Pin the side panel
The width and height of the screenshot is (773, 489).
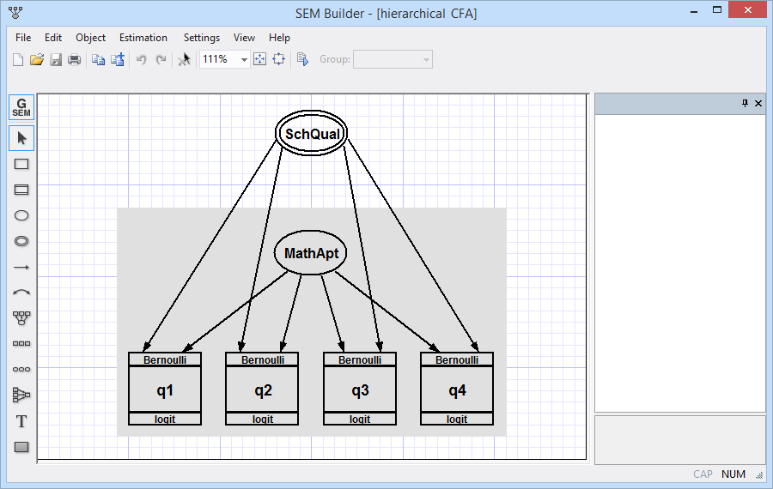tap(745, 103)
